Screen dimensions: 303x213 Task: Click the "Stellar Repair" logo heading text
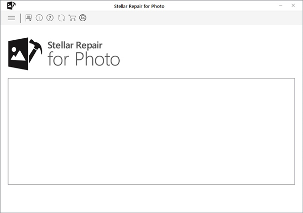[x=75, y=45]
